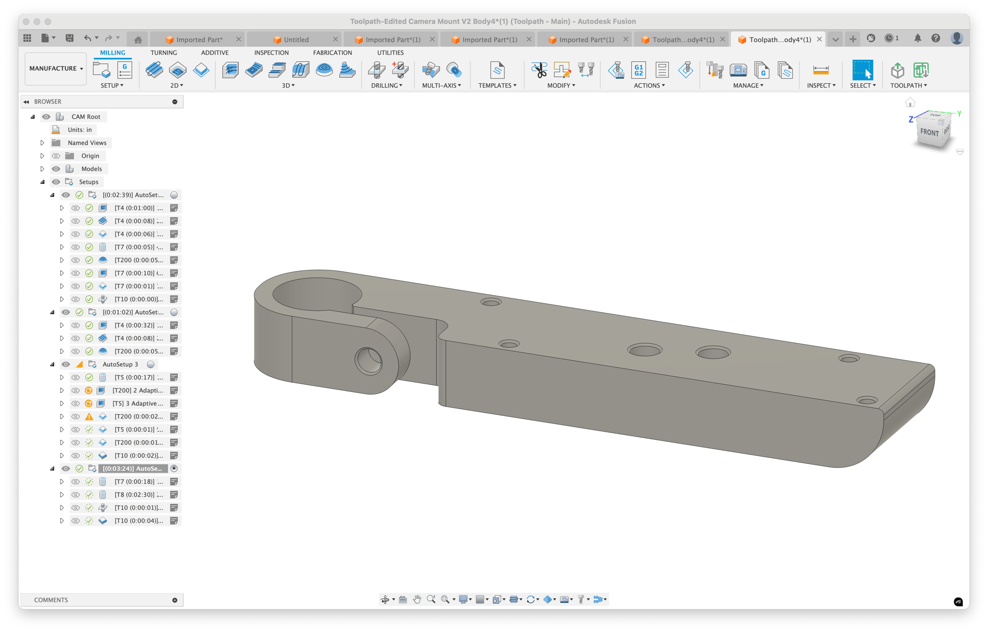
Task: Expand the Named Views folder
Action: tap(42, 143)
